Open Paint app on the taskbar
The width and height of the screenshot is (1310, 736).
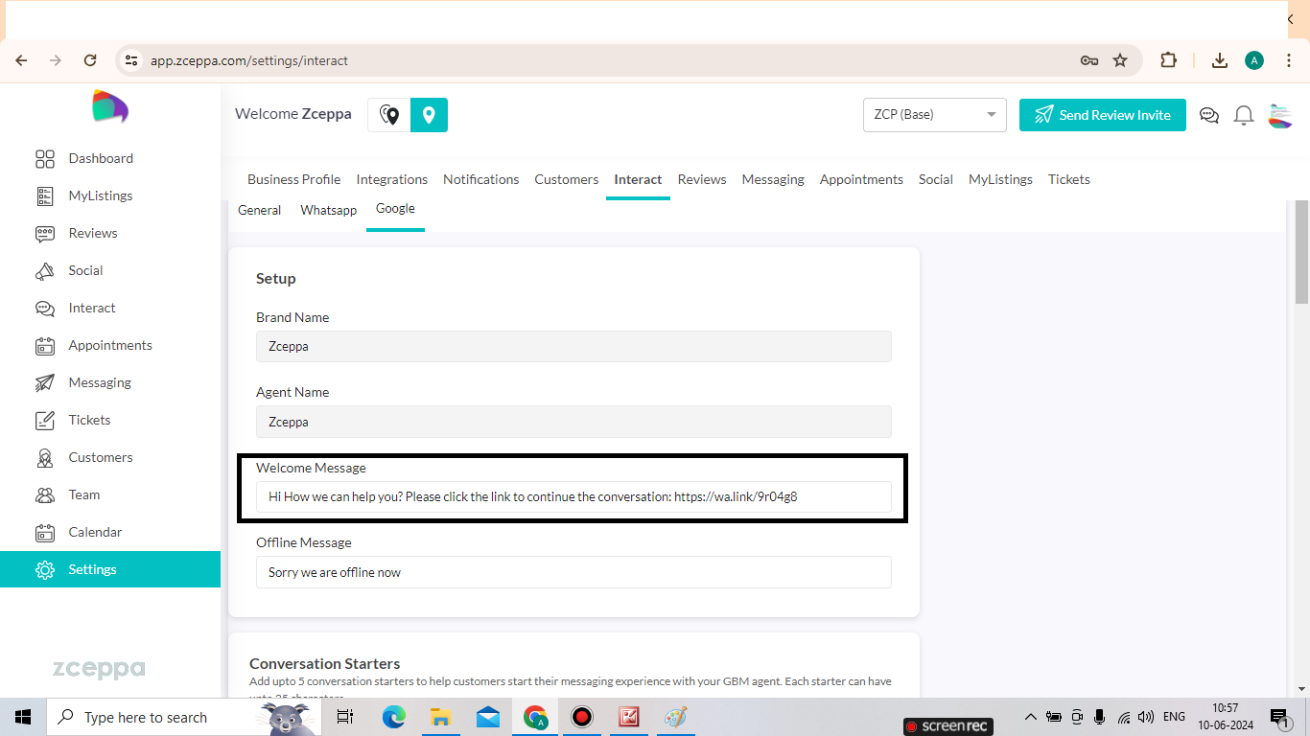pos(676,717)
